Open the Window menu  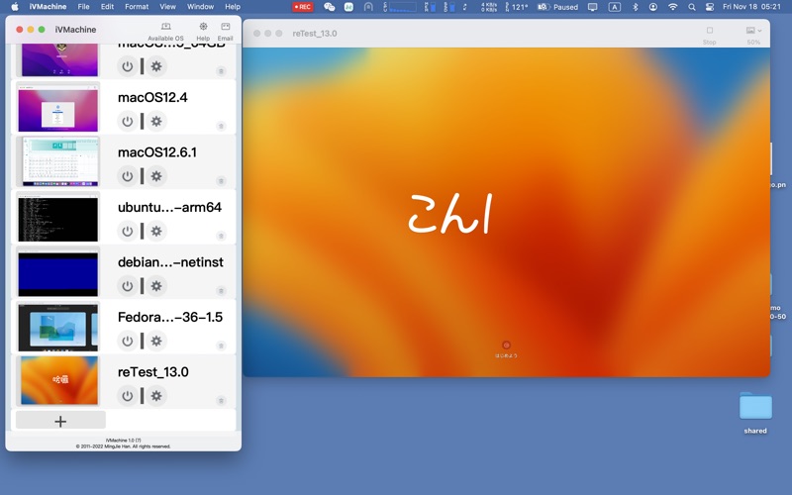click(x=200, y=7)
